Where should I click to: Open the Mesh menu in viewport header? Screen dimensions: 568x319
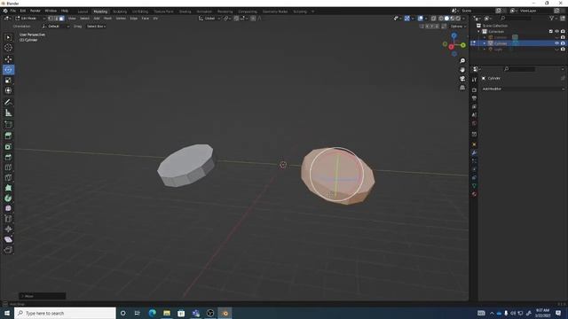tap(107, 18)
